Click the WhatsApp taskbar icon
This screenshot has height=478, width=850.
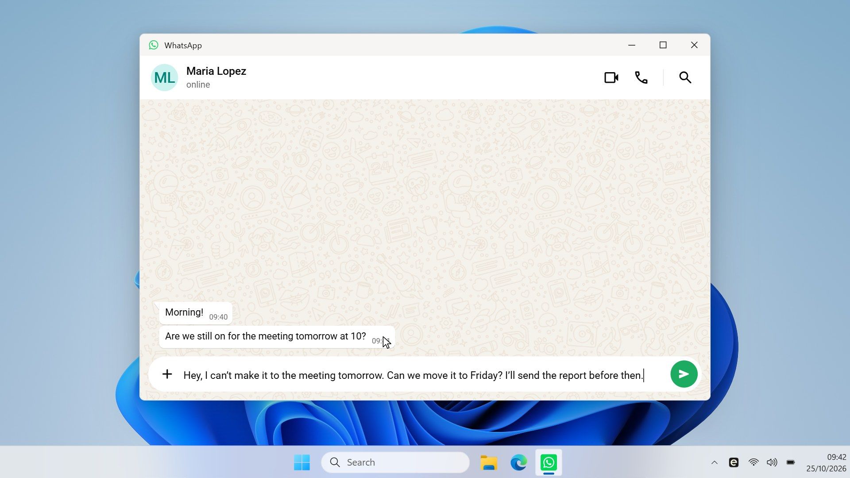click(x=549, y=463)
